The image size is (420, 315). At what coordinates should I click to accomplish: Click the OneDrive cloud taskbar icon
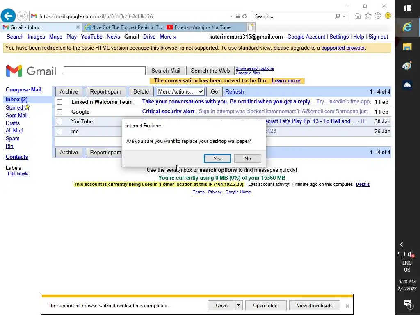coord(407,85)
